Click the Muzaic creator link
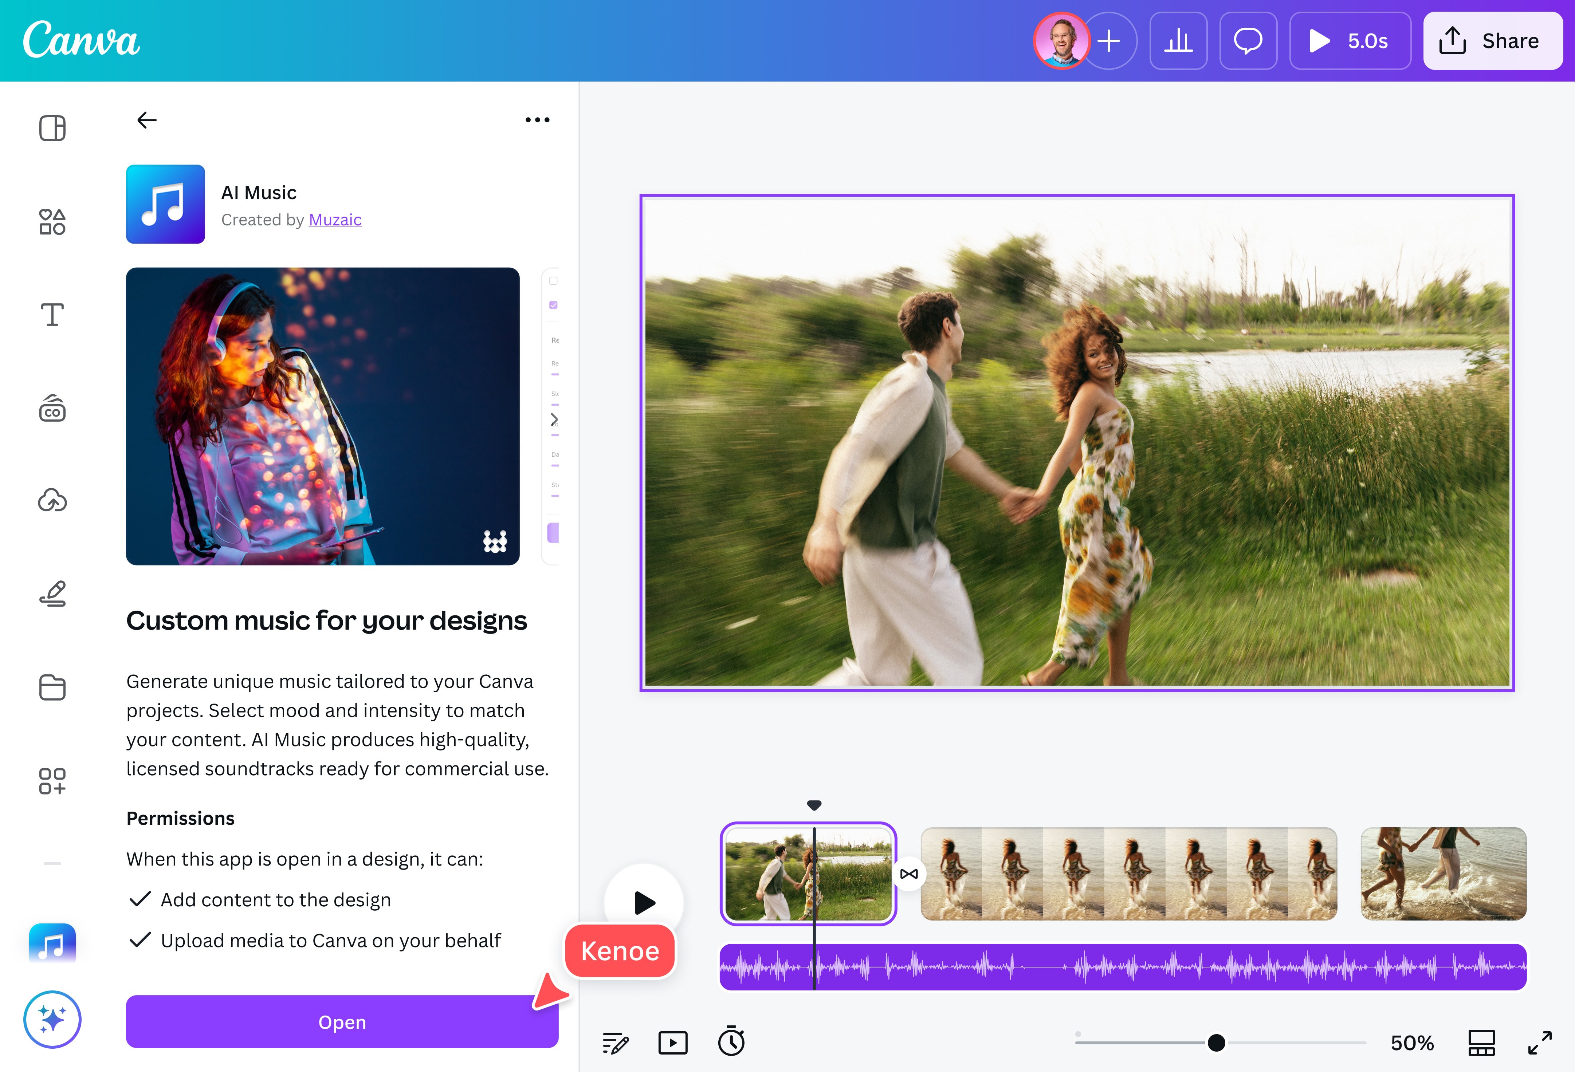The image size is (1575, 1072). coord(335,220)
